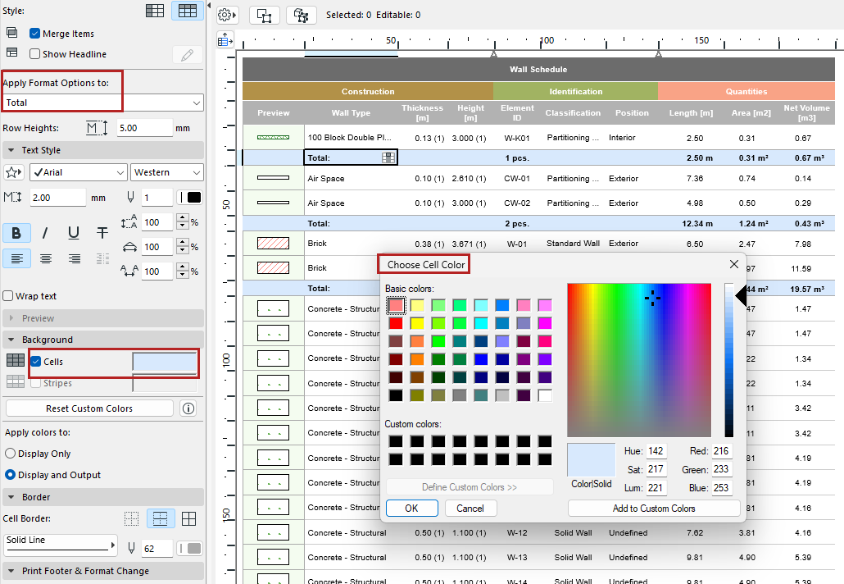Click the Row Heights input field
Image resolution: width=844 pixels, height=584 pixels.
click(143, 128)
